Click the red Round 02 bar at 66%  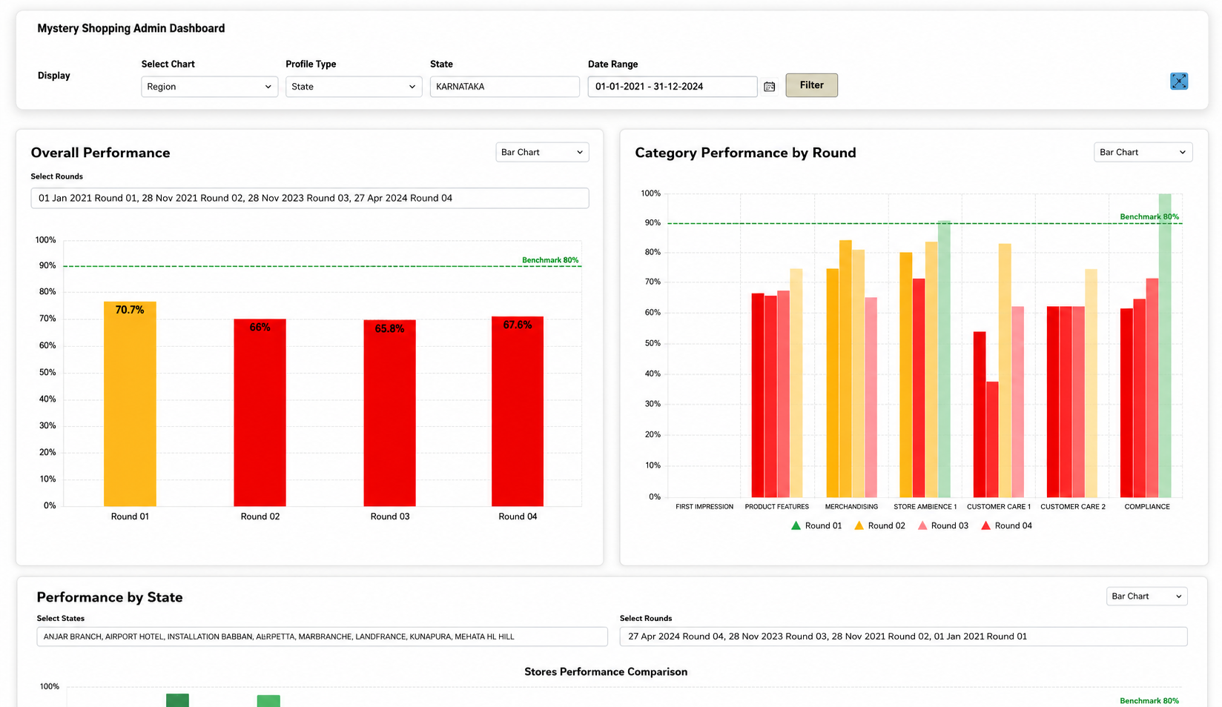260,413
